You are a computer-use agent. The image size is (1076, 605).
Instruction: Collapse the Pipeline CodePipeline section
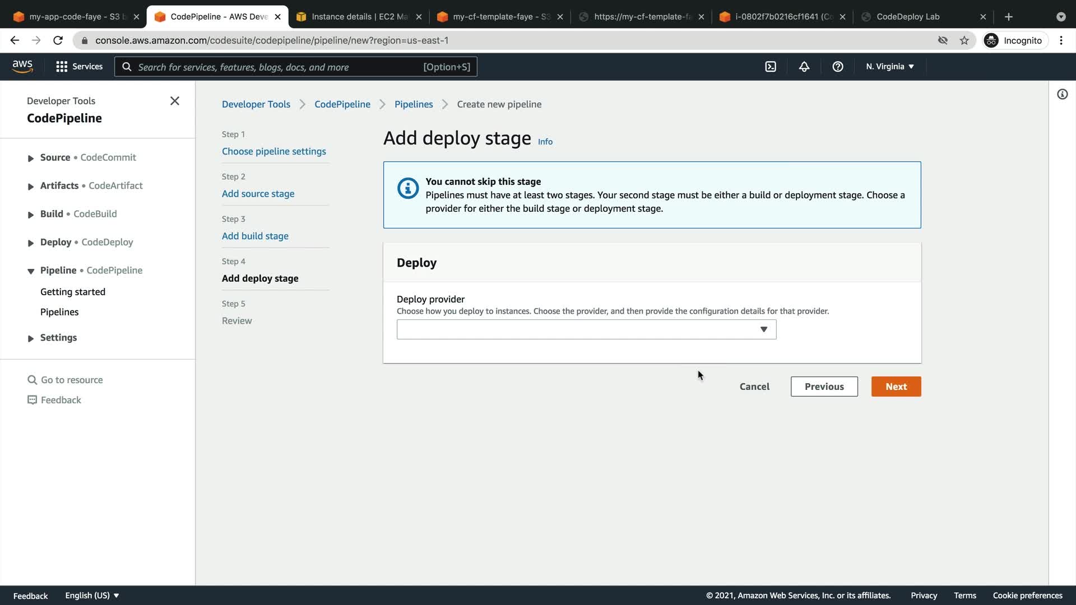pyautogui.click(x=31, y=271)
